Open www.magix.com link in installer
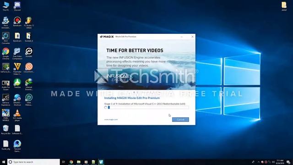The height and width of the screenshot is (165, 293). [111, 119]
